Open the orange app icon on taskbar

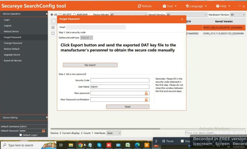pos(147,145)
